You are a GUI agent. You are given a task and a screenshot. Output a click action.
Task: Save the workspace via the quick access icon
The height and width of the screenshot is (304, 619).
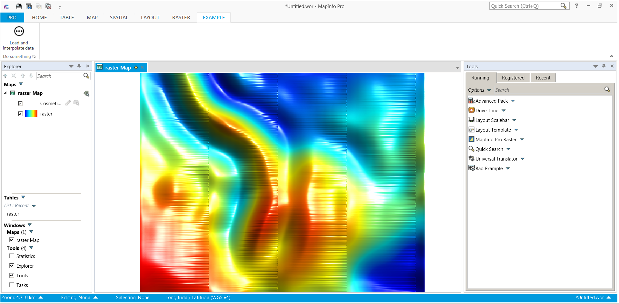pyautogui.click(x=28, y=6)
